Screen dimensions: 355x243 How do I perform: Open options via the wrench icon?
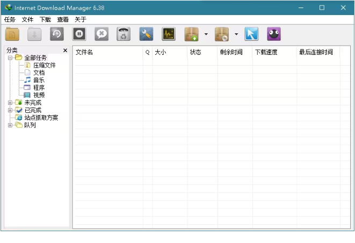coord(146,34)
